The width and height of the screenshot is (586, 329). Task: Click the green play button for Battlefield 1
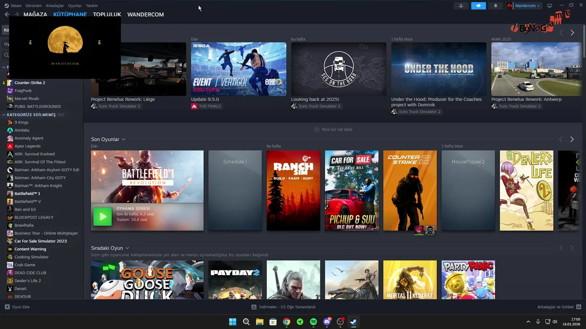coord(103,217)
